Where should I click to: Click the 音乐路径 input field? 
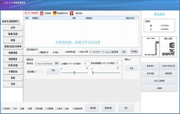44,64
